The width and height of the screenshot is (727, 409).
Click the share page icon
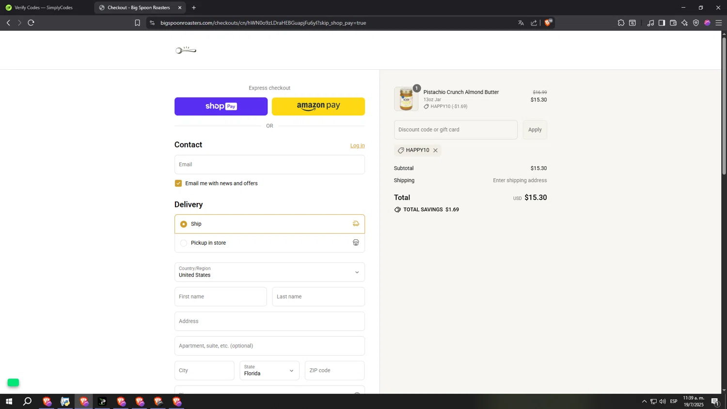(x=534, y=23)
